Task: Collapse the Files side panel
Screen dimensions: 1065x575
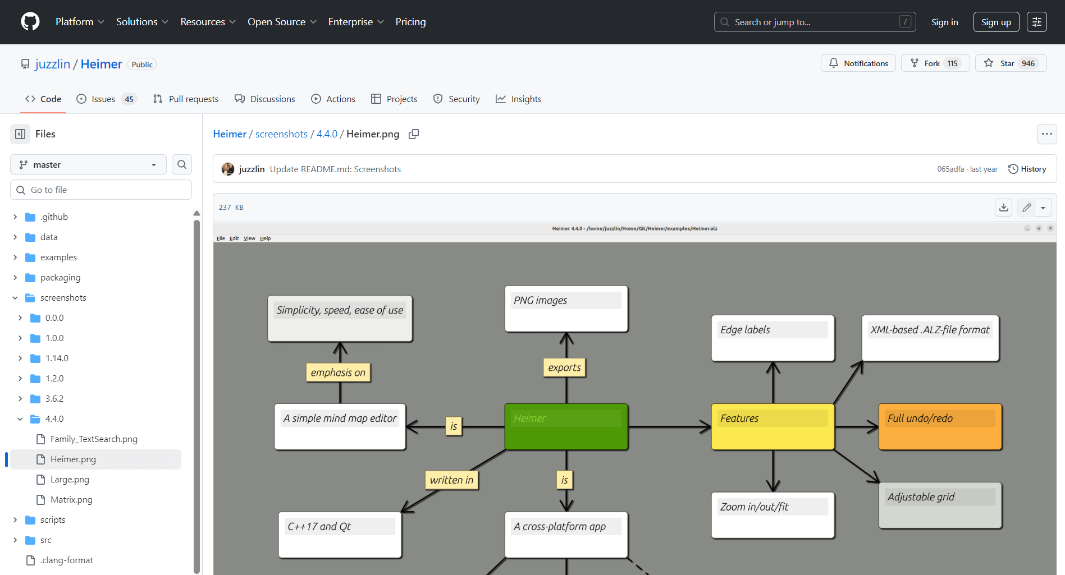Action: click(x=20, y=134)
